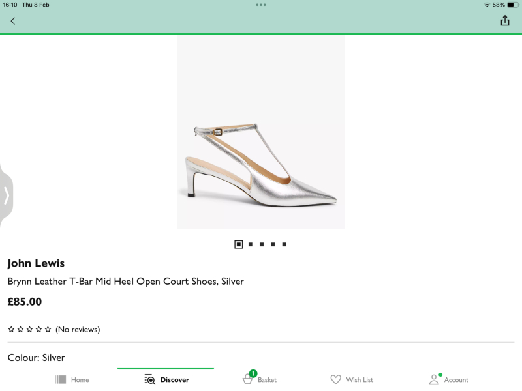Tap the 16:10 clock in status bar
The width and height of the screenshot is (522, 391).
tap(10, 5)
